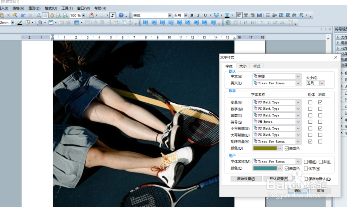Click the fill bucket shading icon
The width and height of the screenshot is (347, 207).
[x=40, y=22]
